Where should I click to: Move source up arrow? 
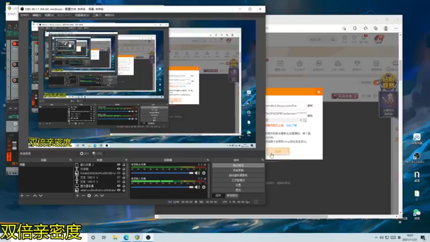click(x=96, y=196)
